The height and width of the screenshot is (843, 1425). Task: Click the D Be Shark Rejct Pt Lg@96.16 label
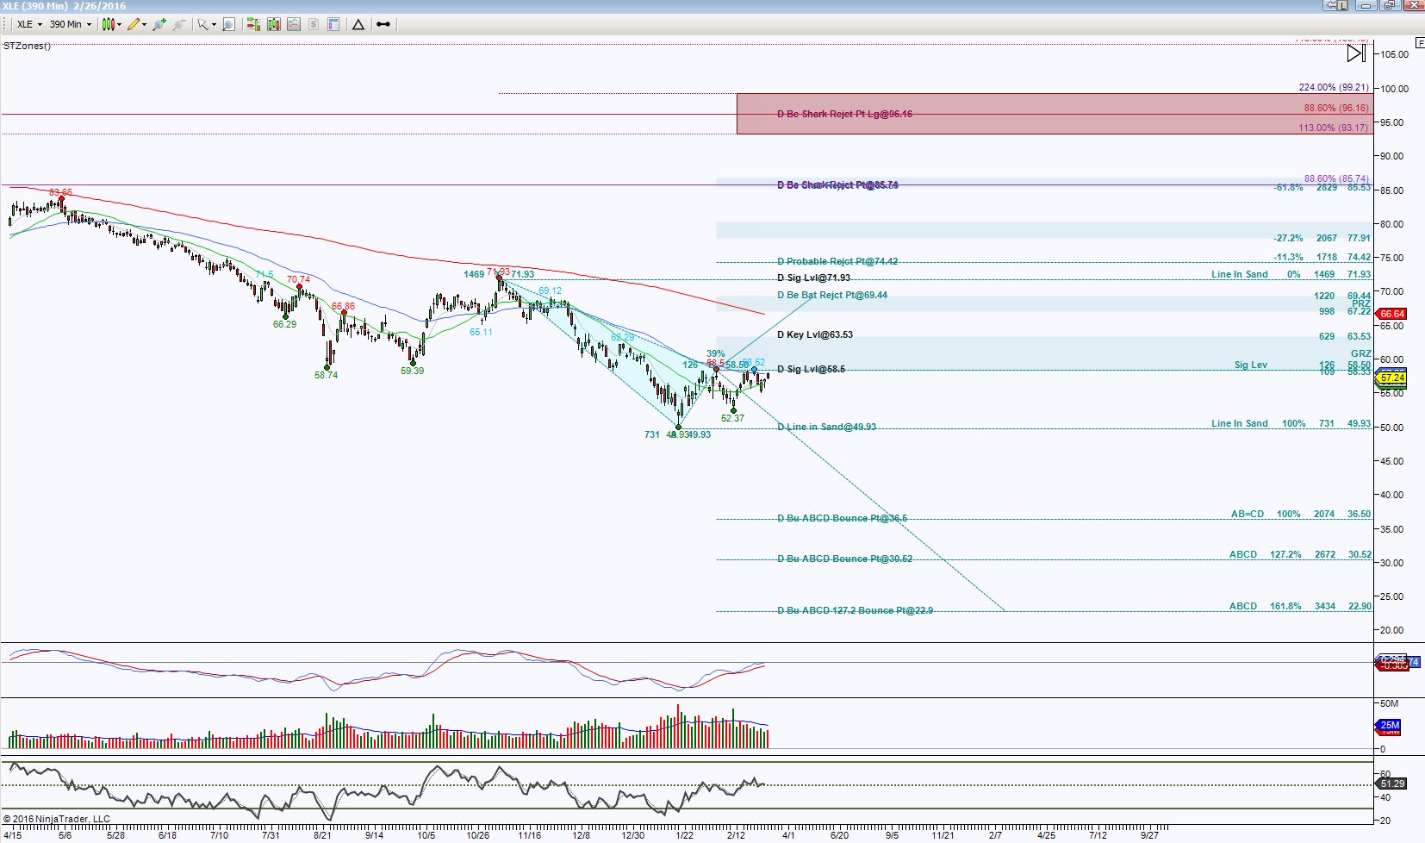(844, 114)
